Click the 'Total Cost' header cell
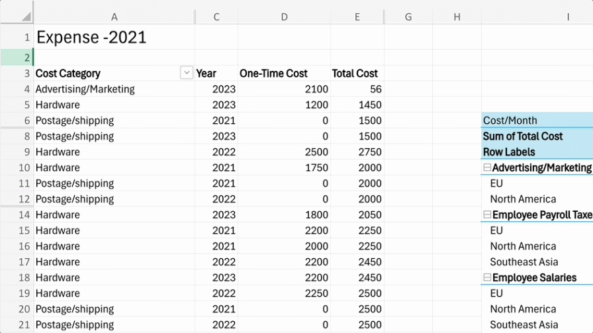593x333 pixels. (357, 73)
